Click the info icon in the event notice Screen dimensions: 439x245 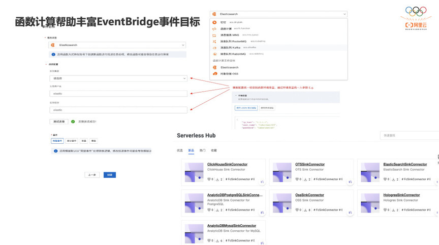coord(55,151)
